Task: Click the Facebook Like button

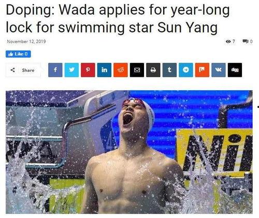Action: point(18,54)
